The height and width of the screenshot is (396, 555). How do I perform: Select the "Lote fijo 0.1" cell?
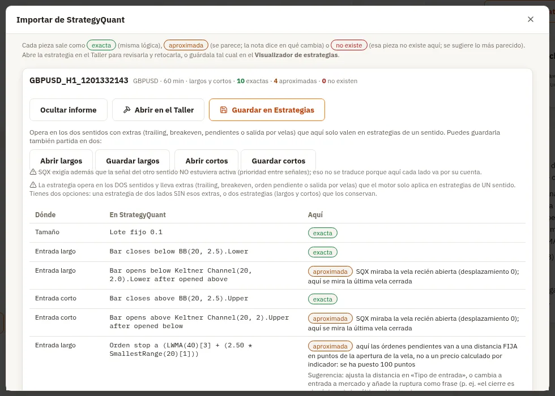pyautogui.click(x=136, y=232)
